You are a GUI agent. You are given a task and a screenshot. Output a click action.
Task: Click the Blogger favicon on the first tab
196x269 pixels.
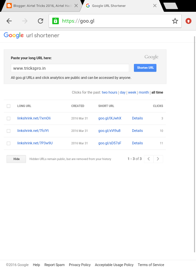(9, 6)
